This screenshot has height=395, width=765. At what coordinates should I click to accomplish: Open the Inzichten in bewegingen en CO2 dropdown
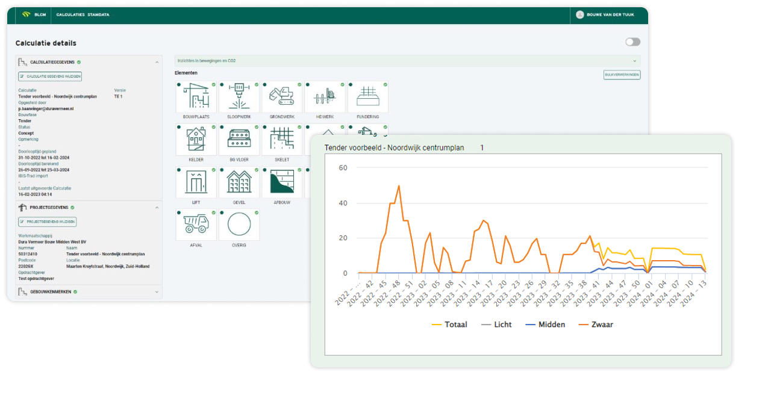405,60
